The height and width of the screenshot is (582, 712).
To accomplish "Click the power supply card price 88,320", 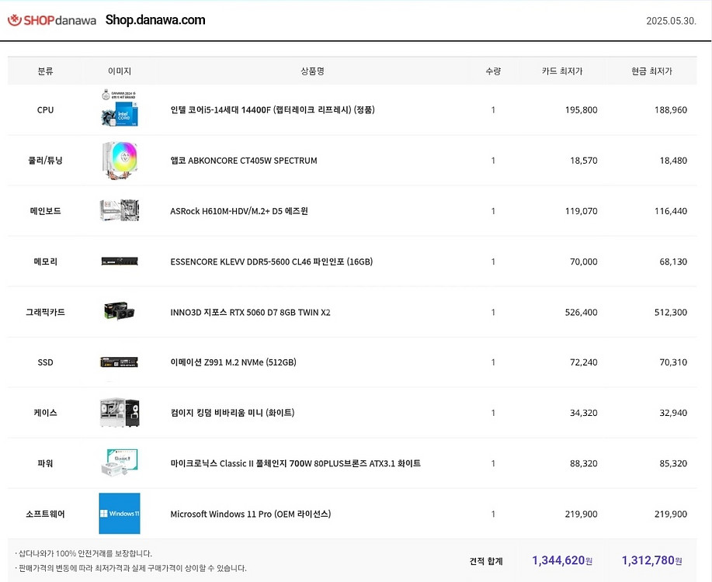I will pos(584,463).
